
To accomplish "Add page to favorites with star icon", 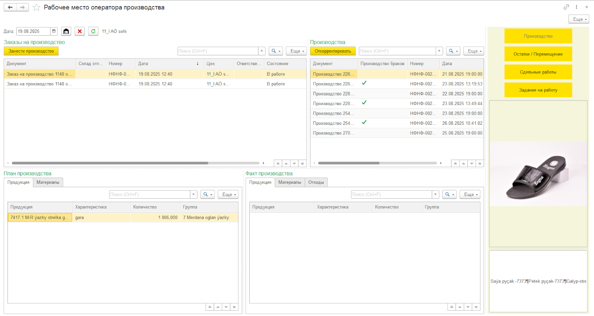I will (36, 7).
